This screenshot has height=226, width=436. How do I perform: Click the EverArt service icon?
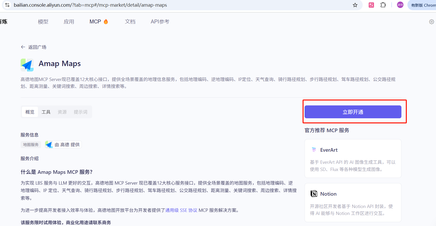314,150
